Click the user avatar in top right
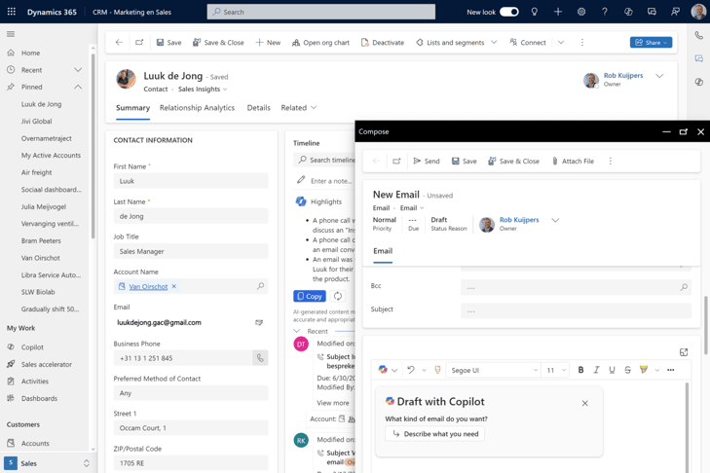The image size is (710, 473). point(698,12)
